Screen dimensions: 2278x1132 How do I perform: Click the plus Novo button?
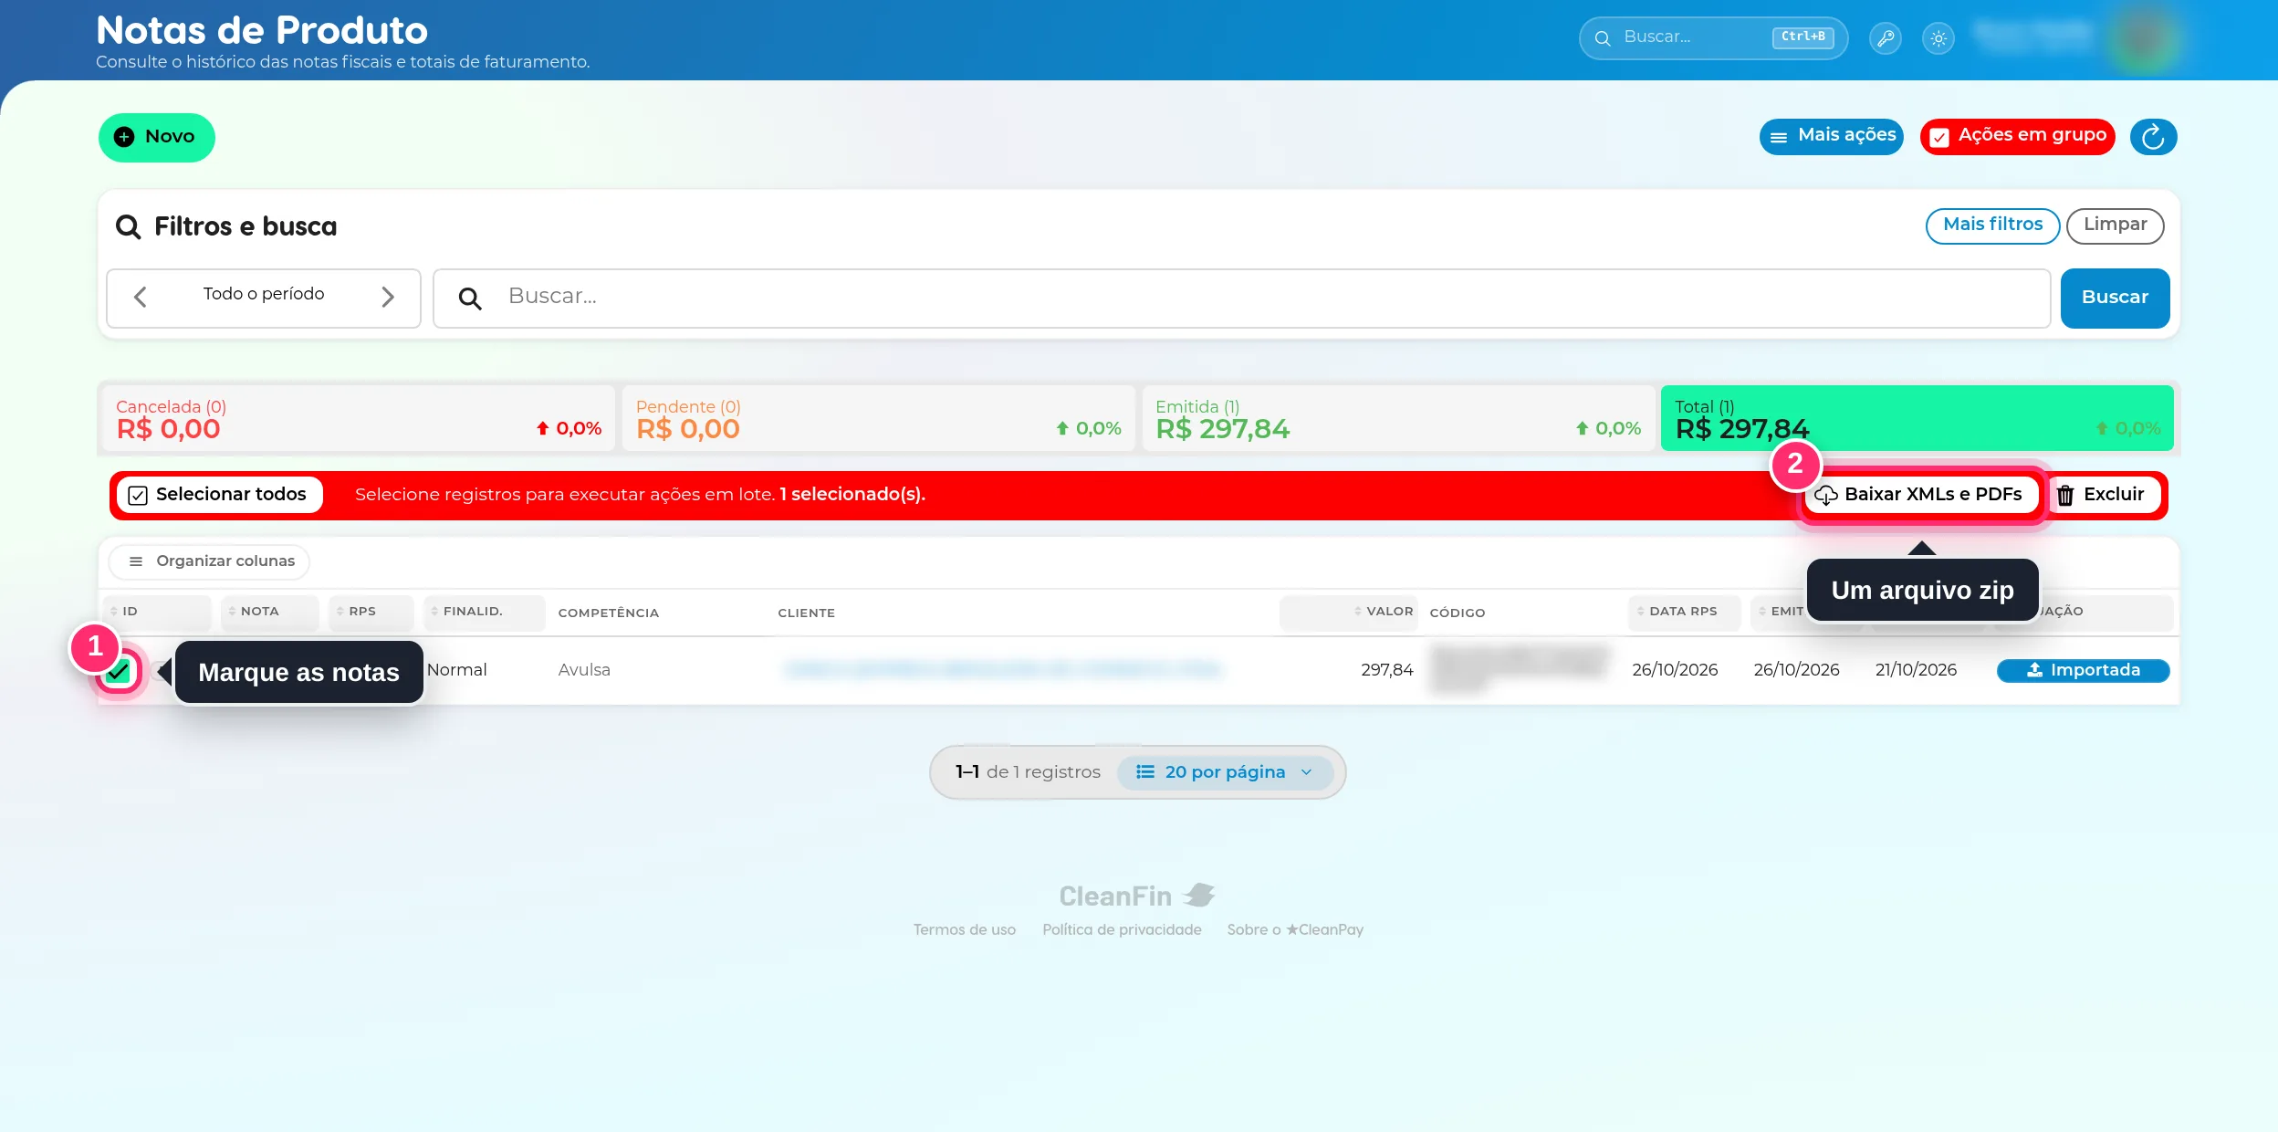157,137
